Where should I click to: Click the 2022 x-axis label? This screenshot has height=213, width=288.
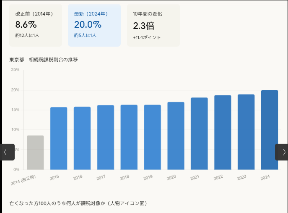pos(218,178)
